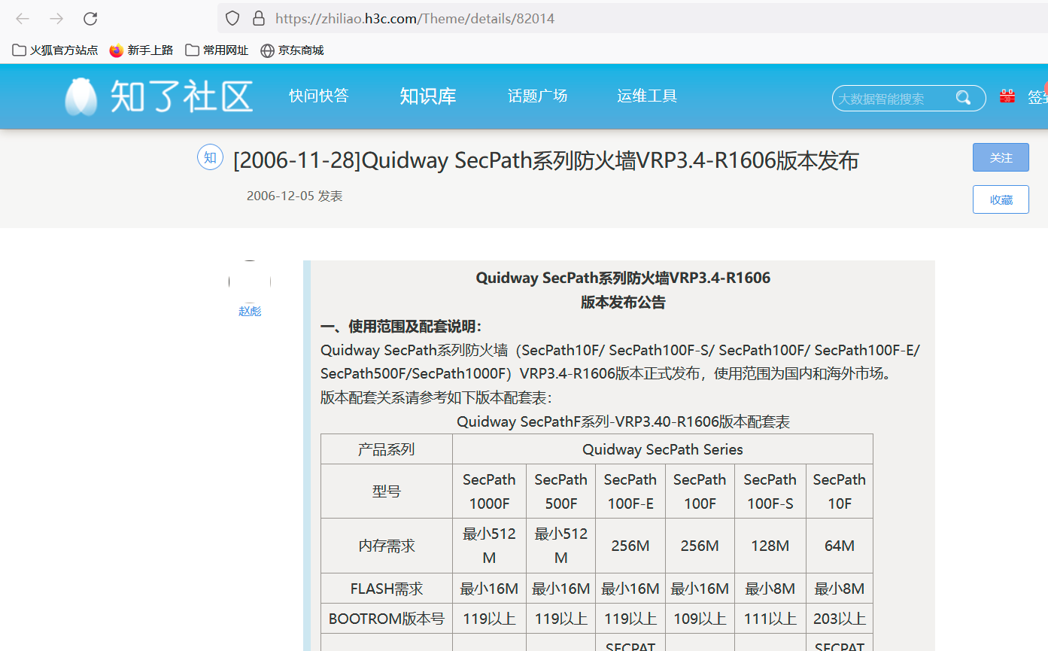
Task: Click the SecPath 10F model cell
Action: click(840, 491)
